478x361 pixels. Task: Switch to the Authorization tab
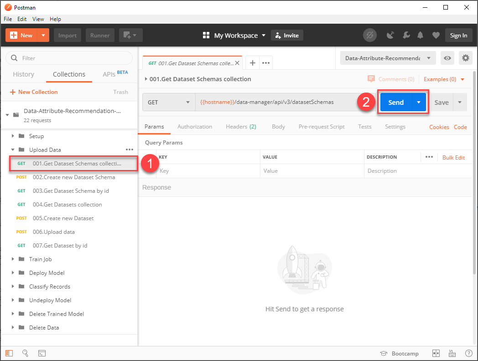[195, 126]
